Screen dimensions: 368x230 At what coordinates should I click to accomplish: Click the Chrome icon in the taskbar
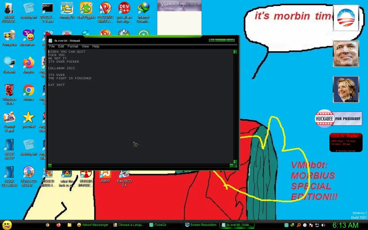48,225
